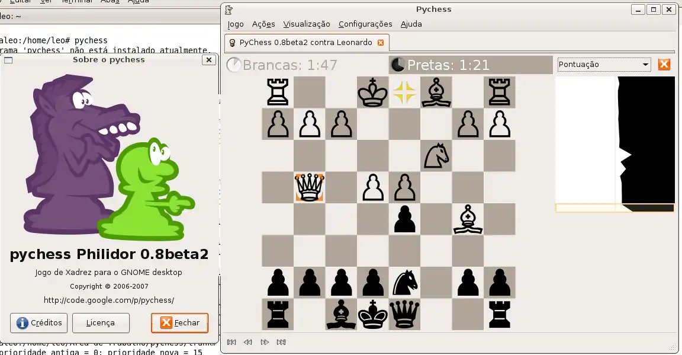The height and width of the screenshot is (355, 682).
Task: Open the Ajuda menu in Pychess
Action: point(411,24)
